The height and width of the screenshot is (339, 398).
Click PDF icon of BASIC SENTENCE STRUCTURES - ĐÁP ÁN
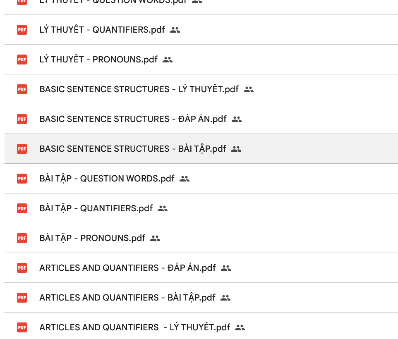coord(22,119)
